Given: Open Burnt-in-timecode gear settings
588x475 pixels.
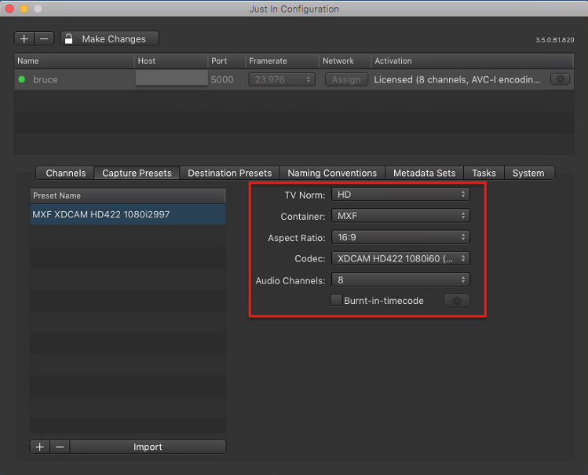Looking at the screenshot, I should click(456, 301).
